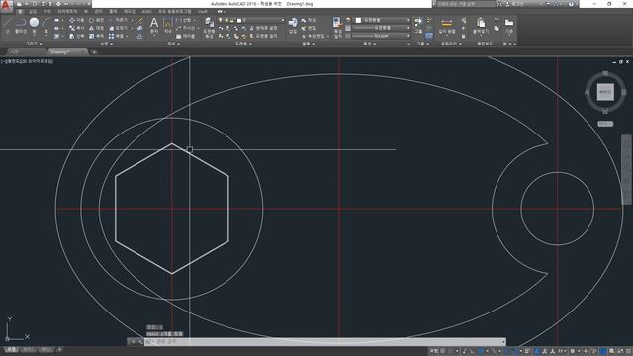Viewport: 633px width, 356px height.
Task: Click the Offset icon in Modify panel
Action: [139, 36]
